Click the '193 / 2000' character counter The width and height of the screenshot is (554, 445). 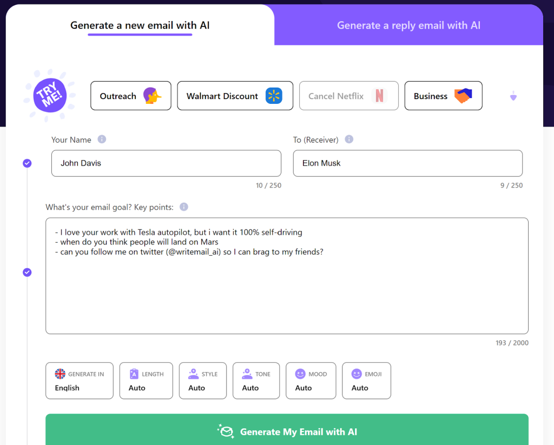click(x=512, y=343)
